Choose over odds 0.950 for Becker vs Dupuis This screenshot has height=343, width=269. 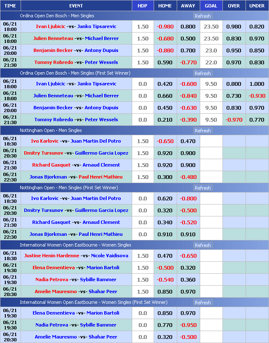(x=234, y=50)
